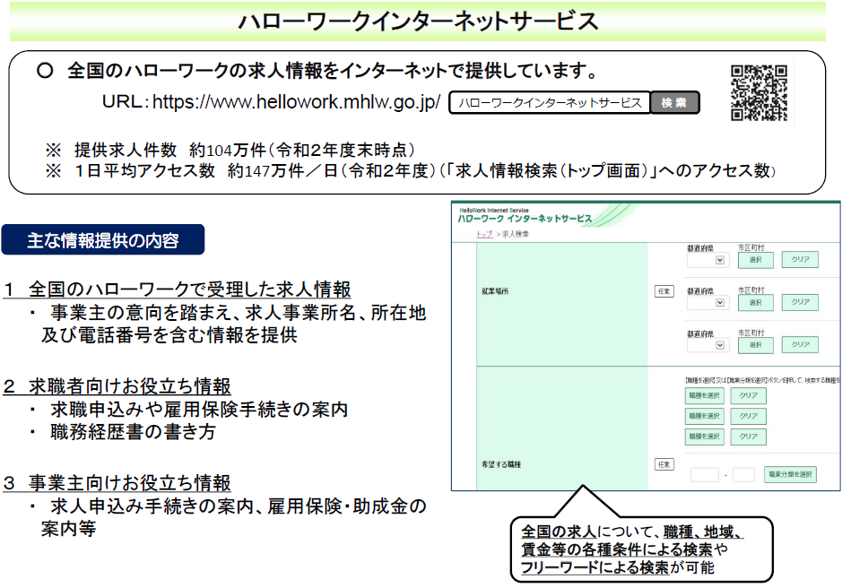Click クリア beside the first 職種を選択
The image size is (851, 588).
749,395
